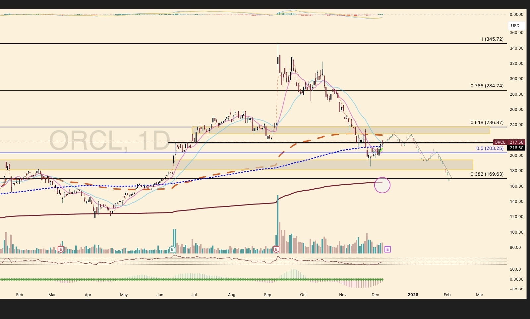The image size is (530, 319).
Task: Select the 0.618 (236.87) Fibonacci label
Action: [487, 122]
